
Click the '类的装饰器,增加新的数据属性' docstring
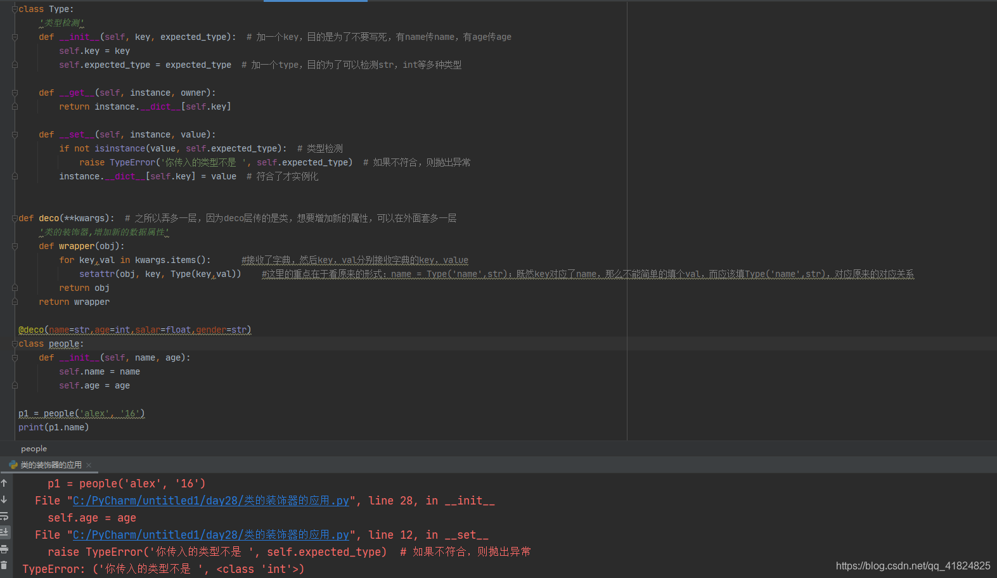[104, 232]
